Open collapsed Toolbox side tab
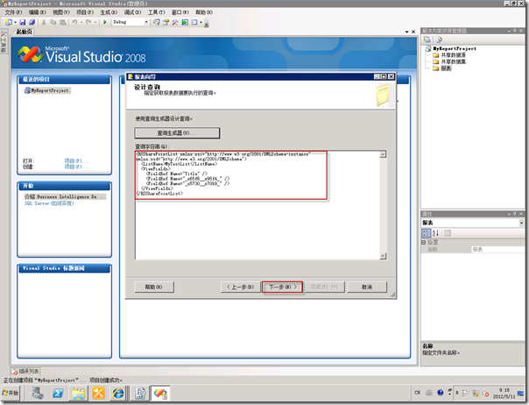529x405 pixels. click(x=4, y=42)
